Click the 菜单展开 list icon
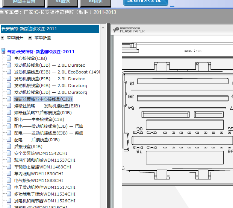233x208 pixels. point(2,38)
